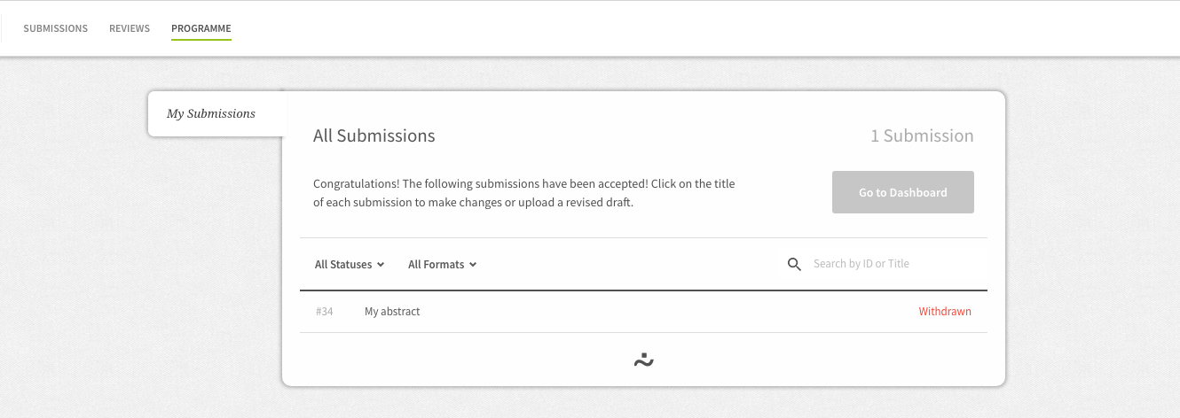Click the magnifying glass search icon
This screenshot has height=418, width=1180.
coord(794,264)
